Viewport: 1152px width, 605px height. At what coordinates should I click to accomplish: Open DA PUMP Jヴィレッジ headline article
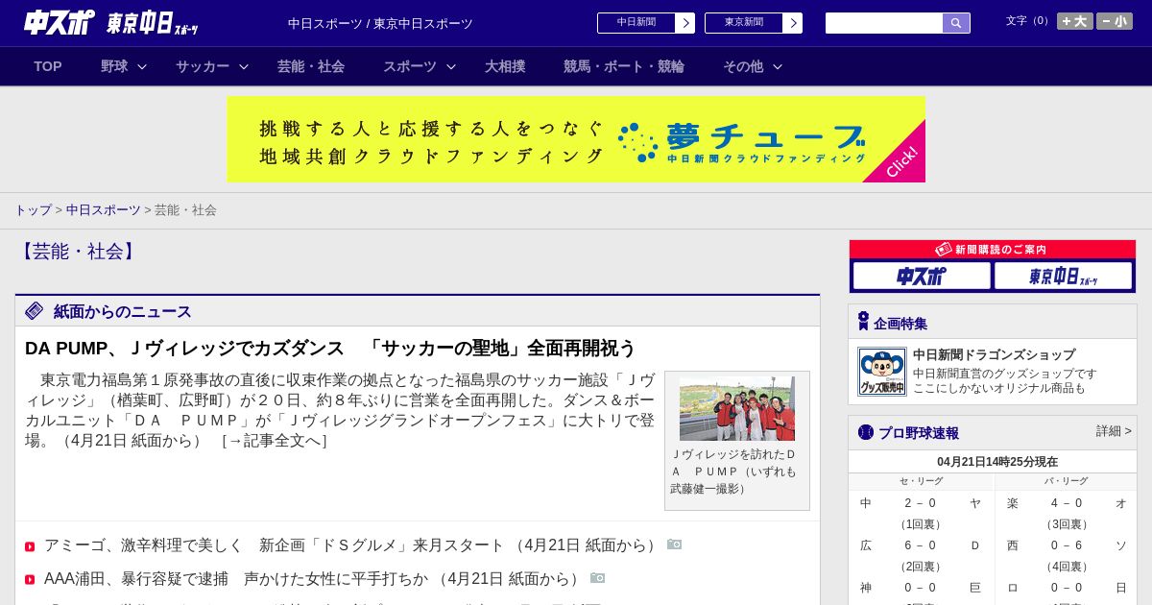coord(330,348)
